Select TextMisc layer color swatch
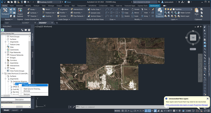Image resolution: width=211 pixels, height=113 pixels. (x=173, y=9)
